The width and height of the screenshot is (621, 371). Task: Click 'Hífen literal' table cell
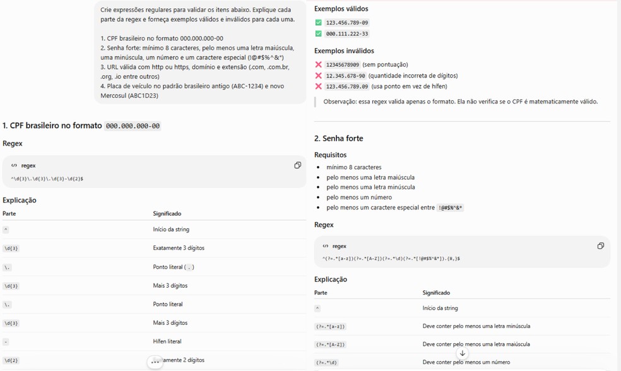[167, 341]
